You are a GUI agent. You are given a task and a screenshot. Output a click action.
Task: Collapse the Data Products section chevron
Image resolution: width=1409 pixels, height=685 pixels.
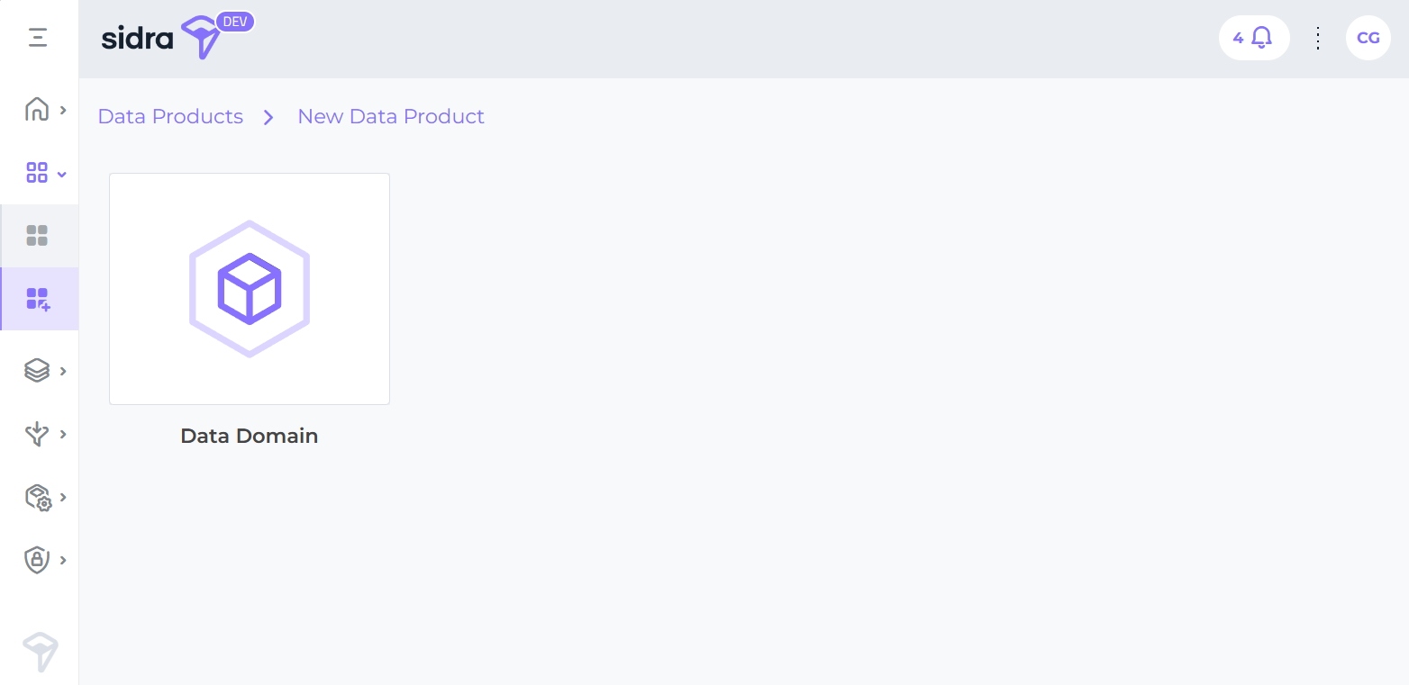click(x=62, y=174)
